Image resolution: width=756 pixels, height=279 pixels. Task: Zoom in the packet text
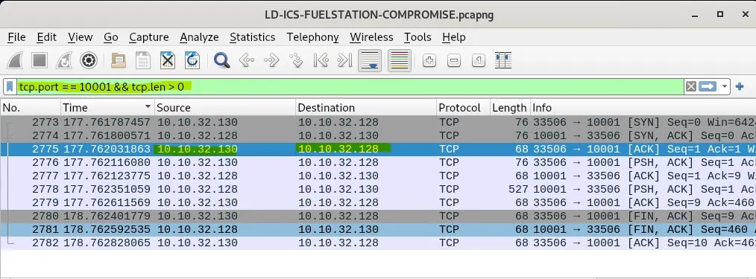pyautogui.click(x=429, y=60)
